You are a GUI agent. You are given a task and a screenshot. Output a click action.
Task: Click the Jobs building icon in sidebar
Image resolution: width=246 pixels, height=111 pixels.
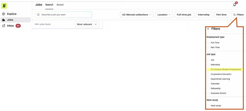coord(4,20)
